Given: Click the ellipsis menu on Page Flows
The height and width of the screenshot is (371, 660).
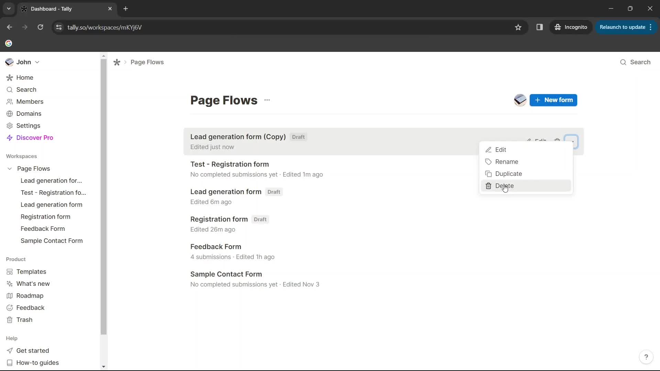Looking at the screenshot, I should click(x=267, y=100).
